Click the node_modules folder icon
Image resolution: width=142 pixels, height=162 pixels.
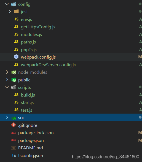point(14,72)
